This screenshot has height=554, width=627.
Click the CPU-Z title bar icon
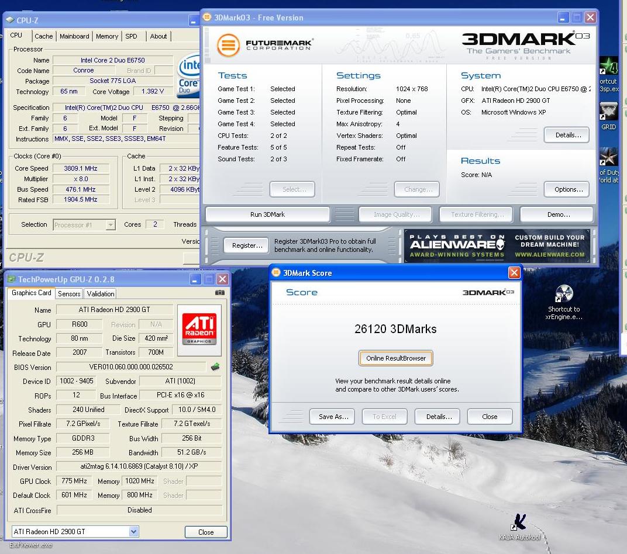click(11, 20)
